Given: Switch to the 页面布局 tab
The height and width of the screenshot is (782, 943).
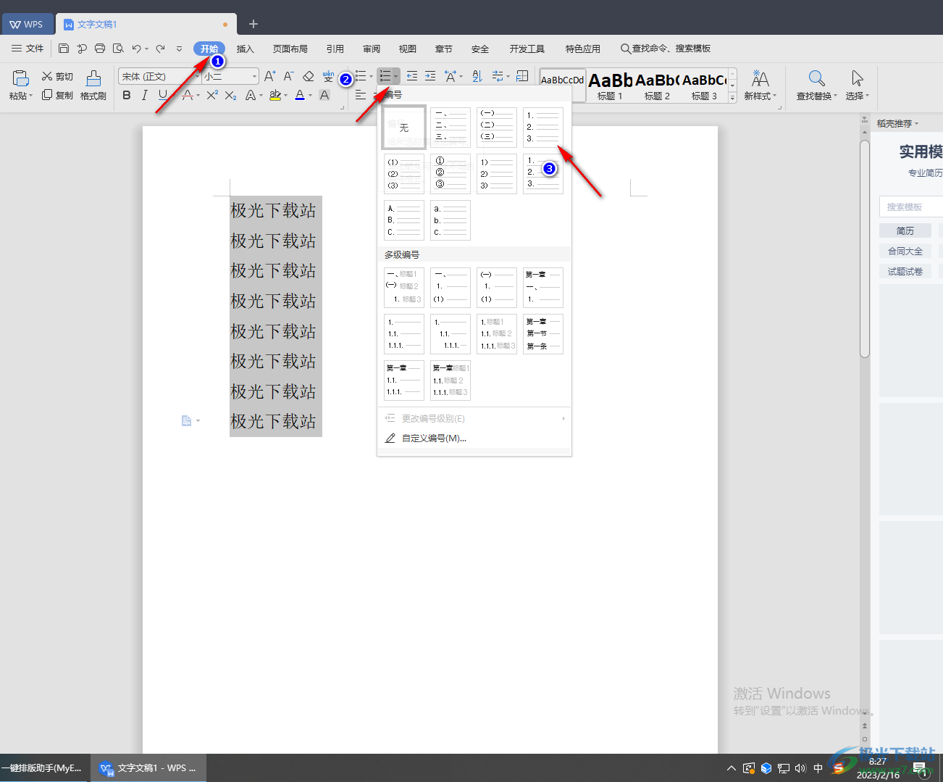Looking at the screenshot, I should click(290, 49).
